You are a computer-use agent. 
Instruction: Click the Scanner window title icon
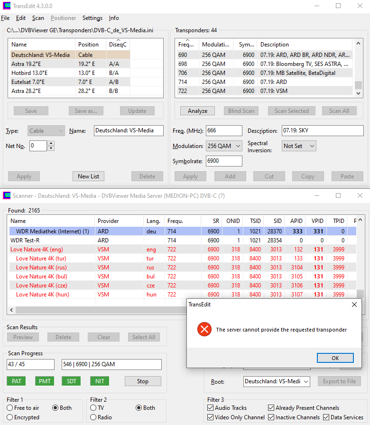tap(6, 196)
